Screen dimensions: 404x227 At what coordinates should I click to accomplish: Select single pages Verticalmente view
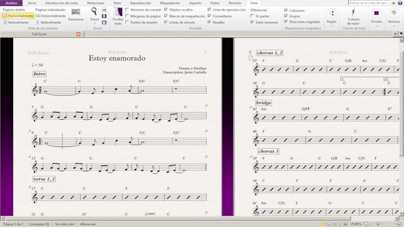[x=49, y=23]
